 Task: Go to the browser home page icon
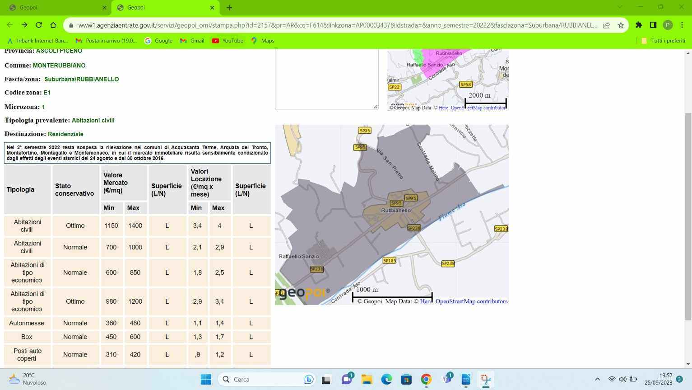click(x=53, y=25)
